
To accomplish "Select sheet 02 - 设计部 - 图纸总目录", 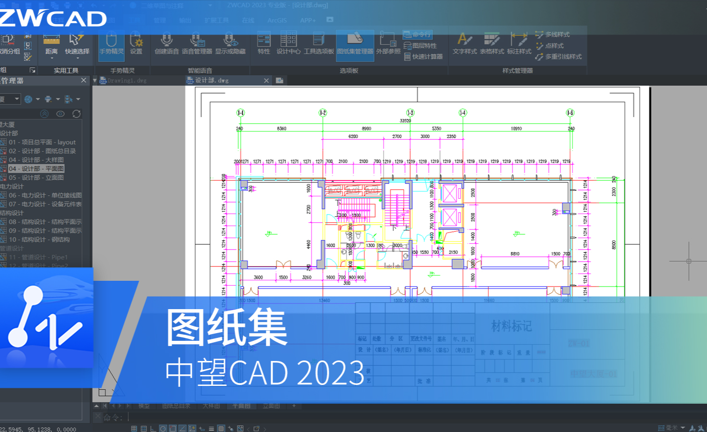I will pos(42,151).
